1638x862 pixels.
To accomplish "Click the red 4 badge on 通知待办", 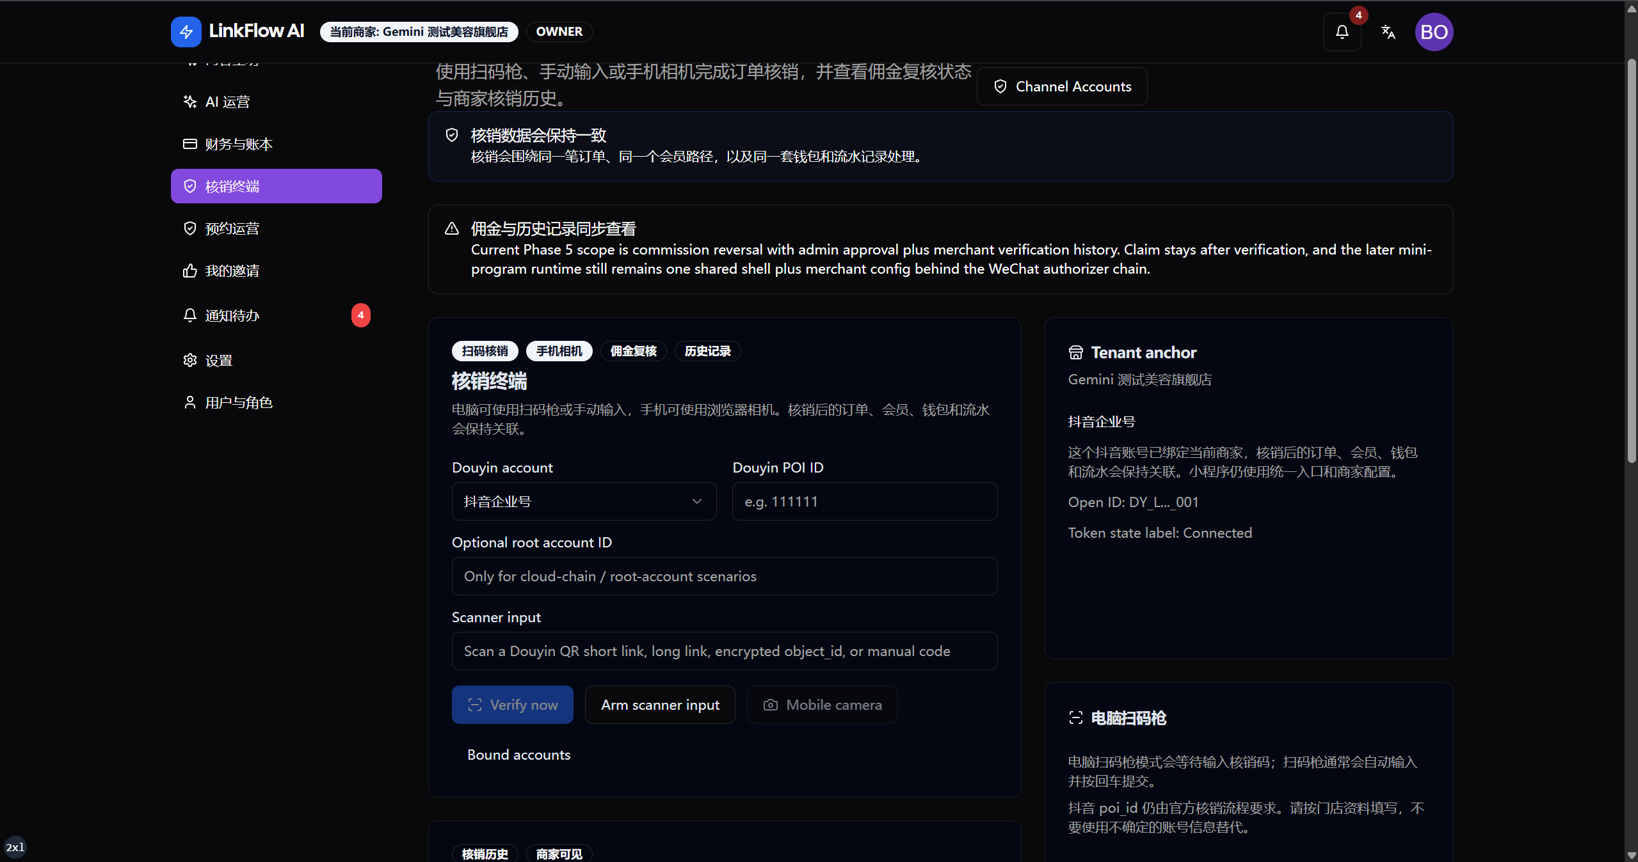I will click(x=361, y=315).
